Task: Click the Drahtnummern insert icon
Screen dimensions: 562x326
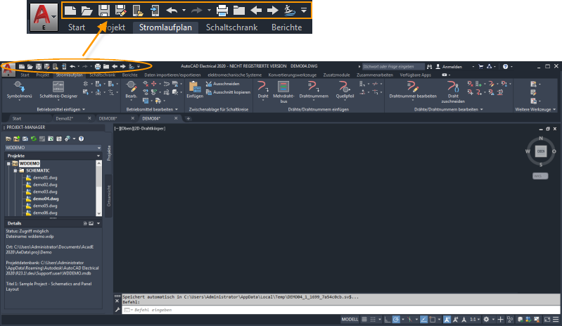Action: pos(313,87)
